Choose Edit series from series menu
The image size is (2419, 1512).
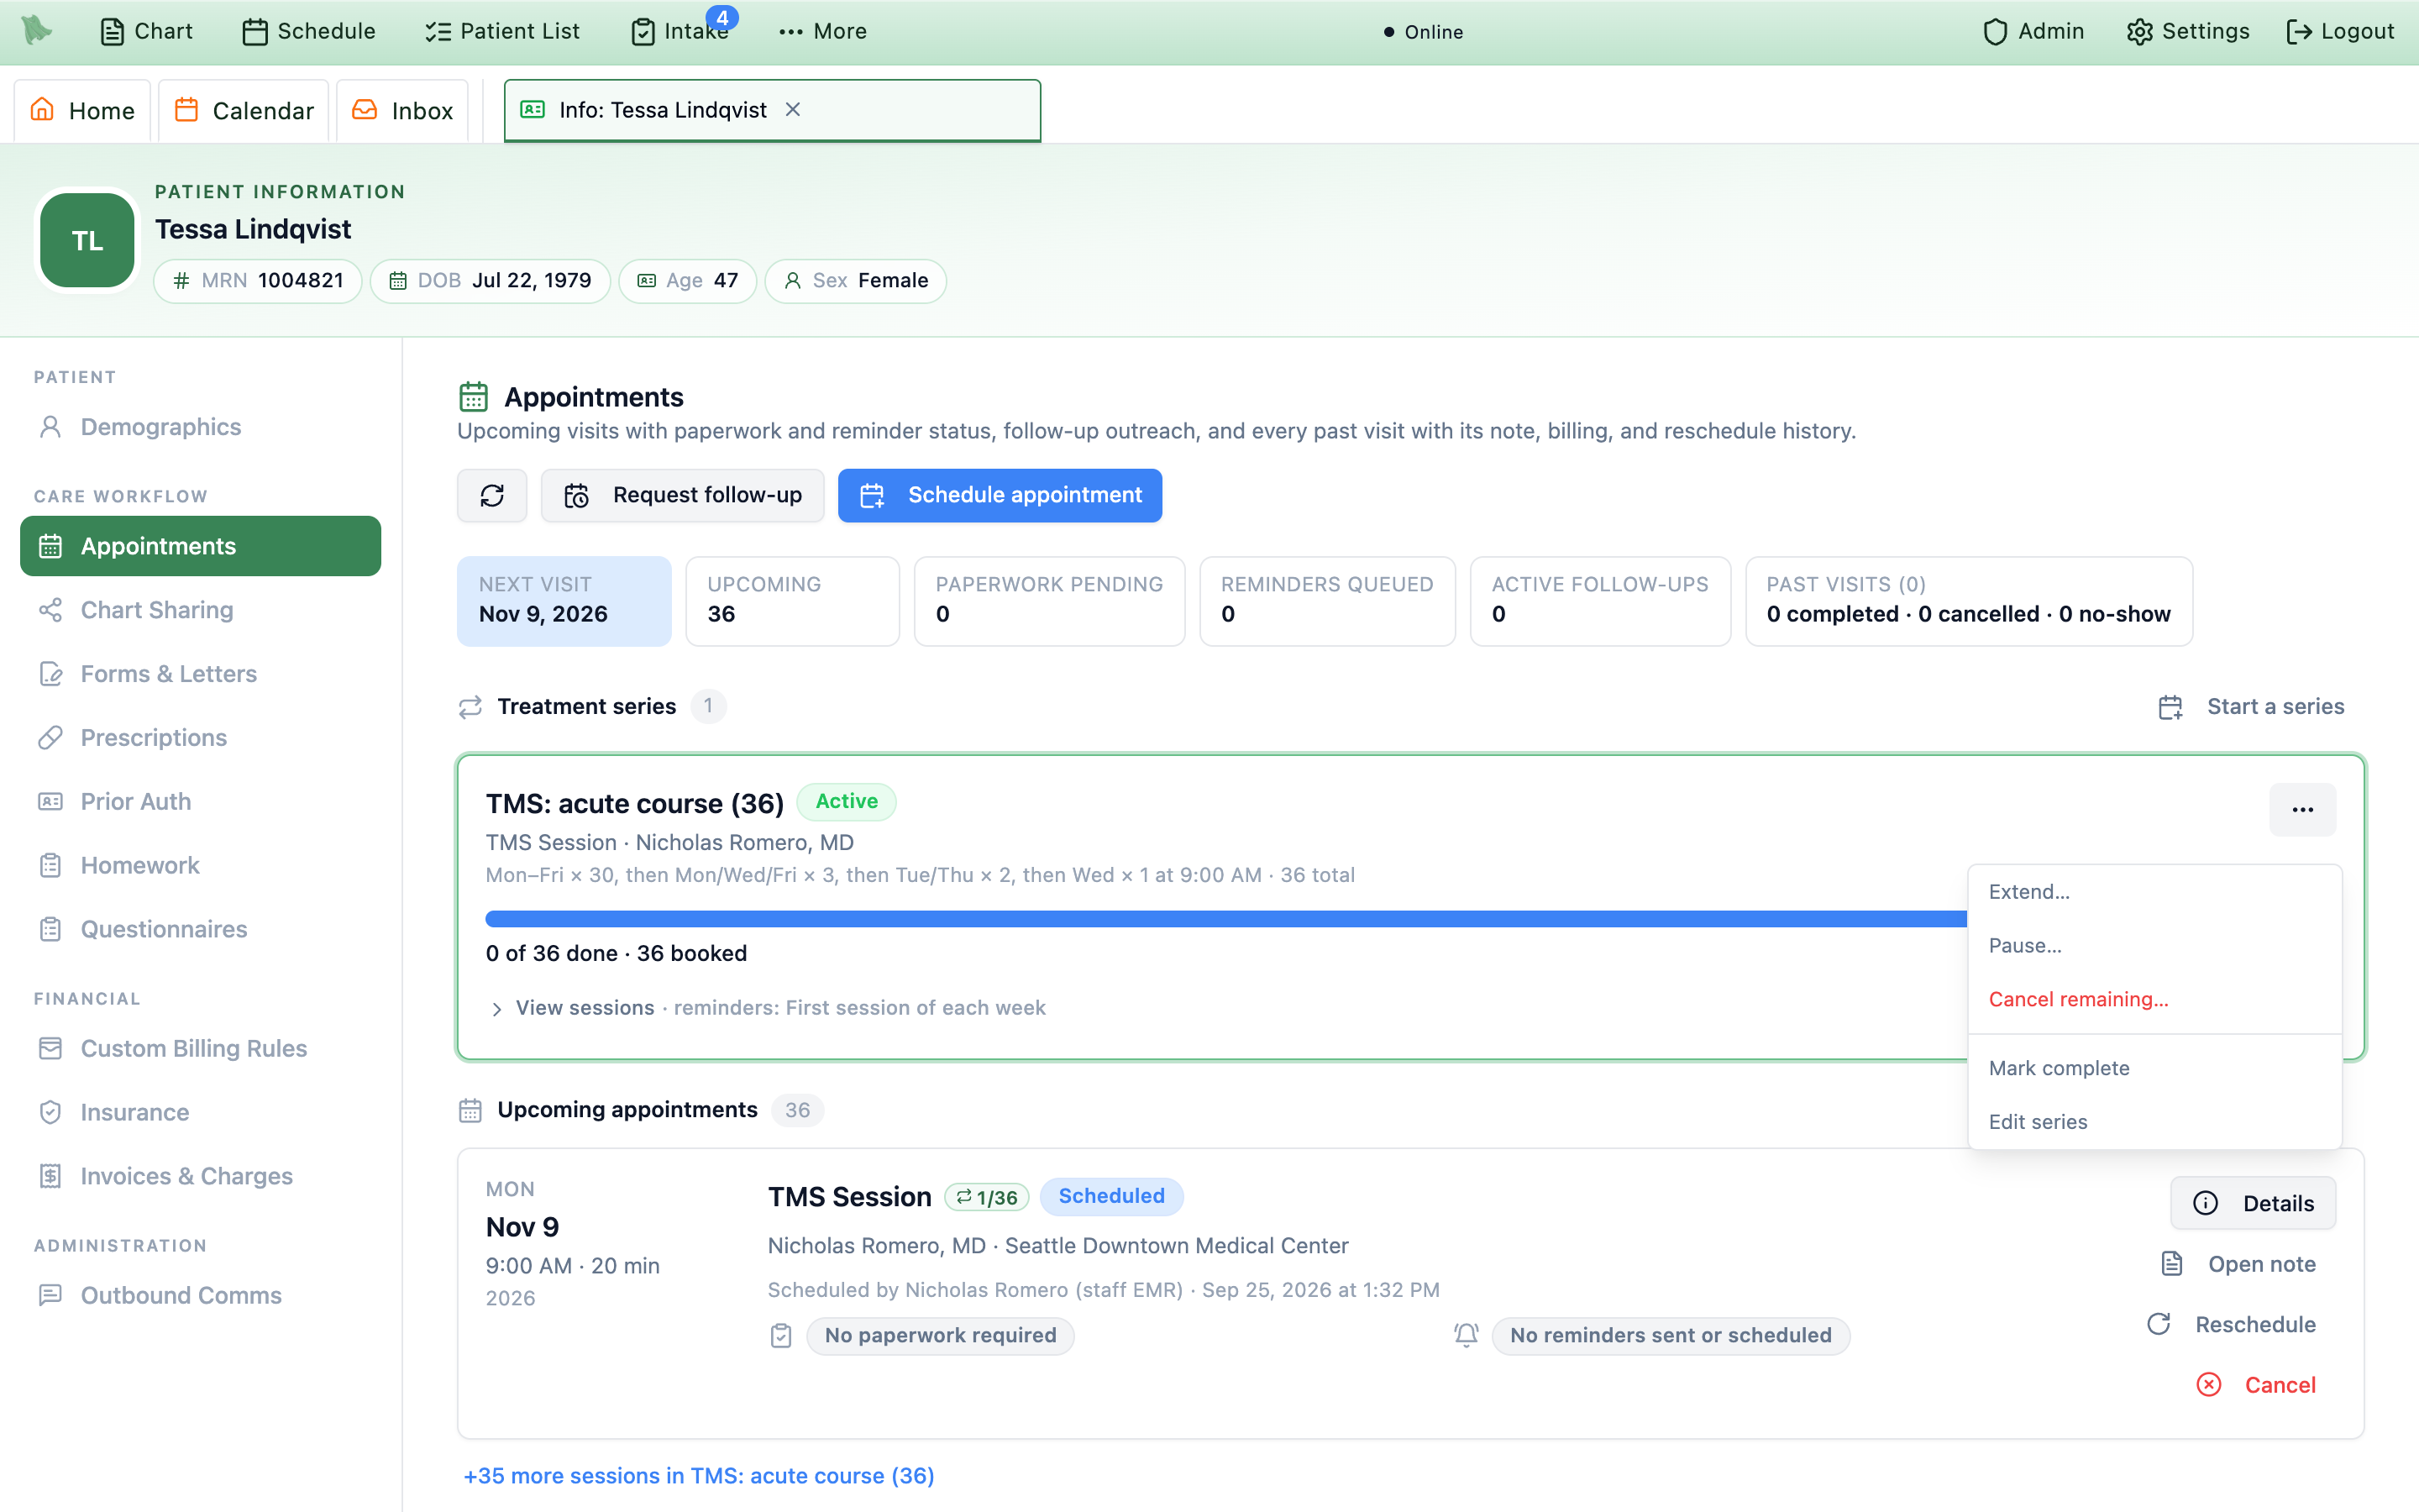point(2154,1122)
